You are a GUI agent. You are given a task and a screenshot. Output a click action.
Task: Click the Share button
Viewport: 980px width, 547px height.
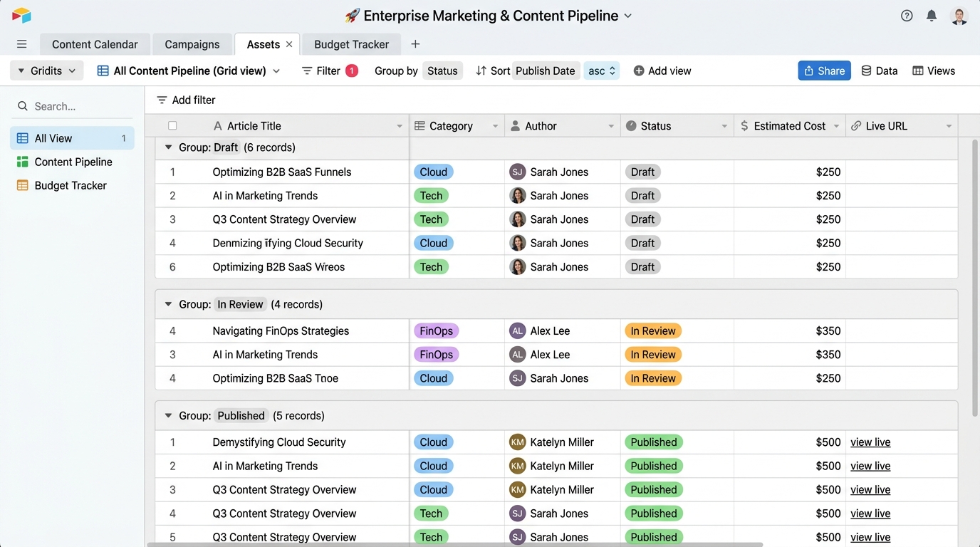click(824, 71)
